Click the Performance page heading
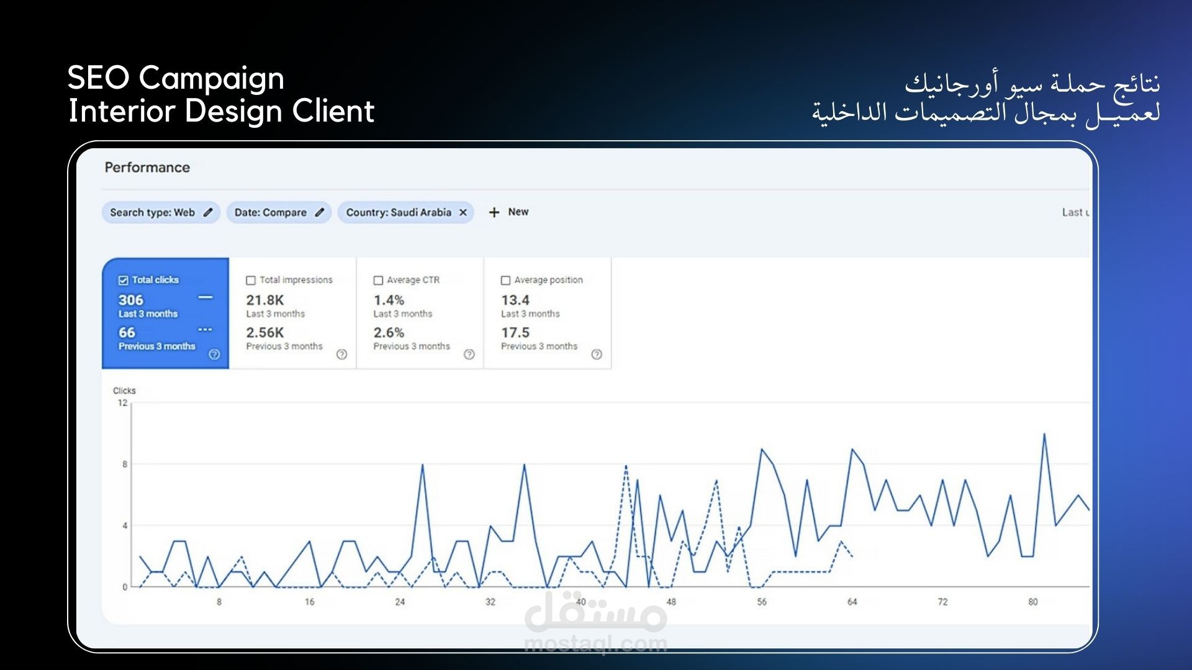 coord(147,167)
